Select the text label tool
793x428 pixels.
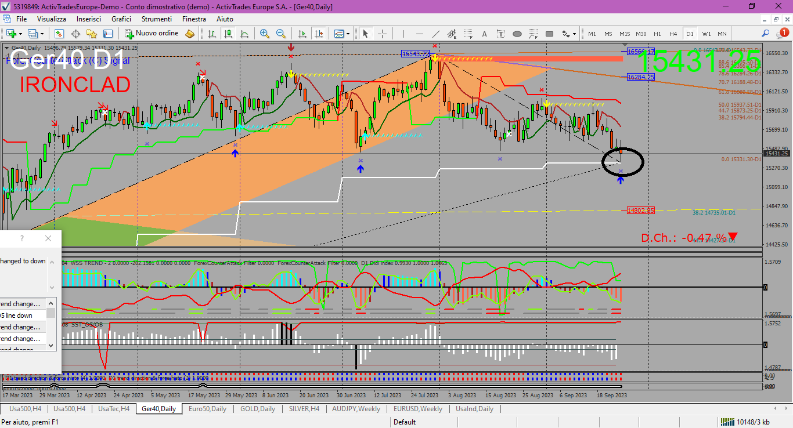pyautogui.click(x=501, y=34)
